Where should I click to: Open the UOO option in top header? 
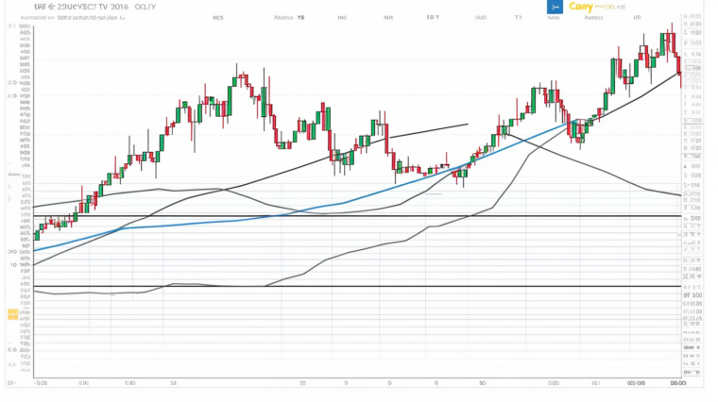tap(481, 17)
